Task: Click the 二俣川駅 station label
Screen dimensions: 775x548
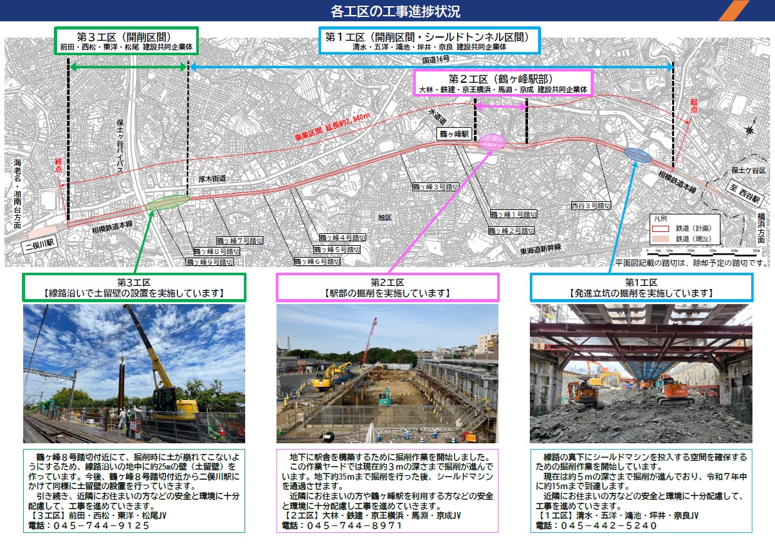Action: (x=39, y=245)
